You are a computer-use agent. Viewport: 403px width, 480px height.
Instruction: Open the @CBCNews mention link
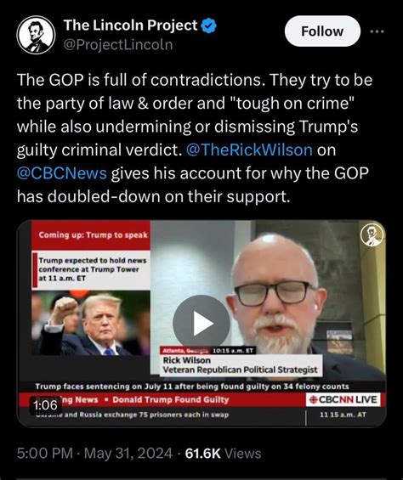(x=62, y=173)
